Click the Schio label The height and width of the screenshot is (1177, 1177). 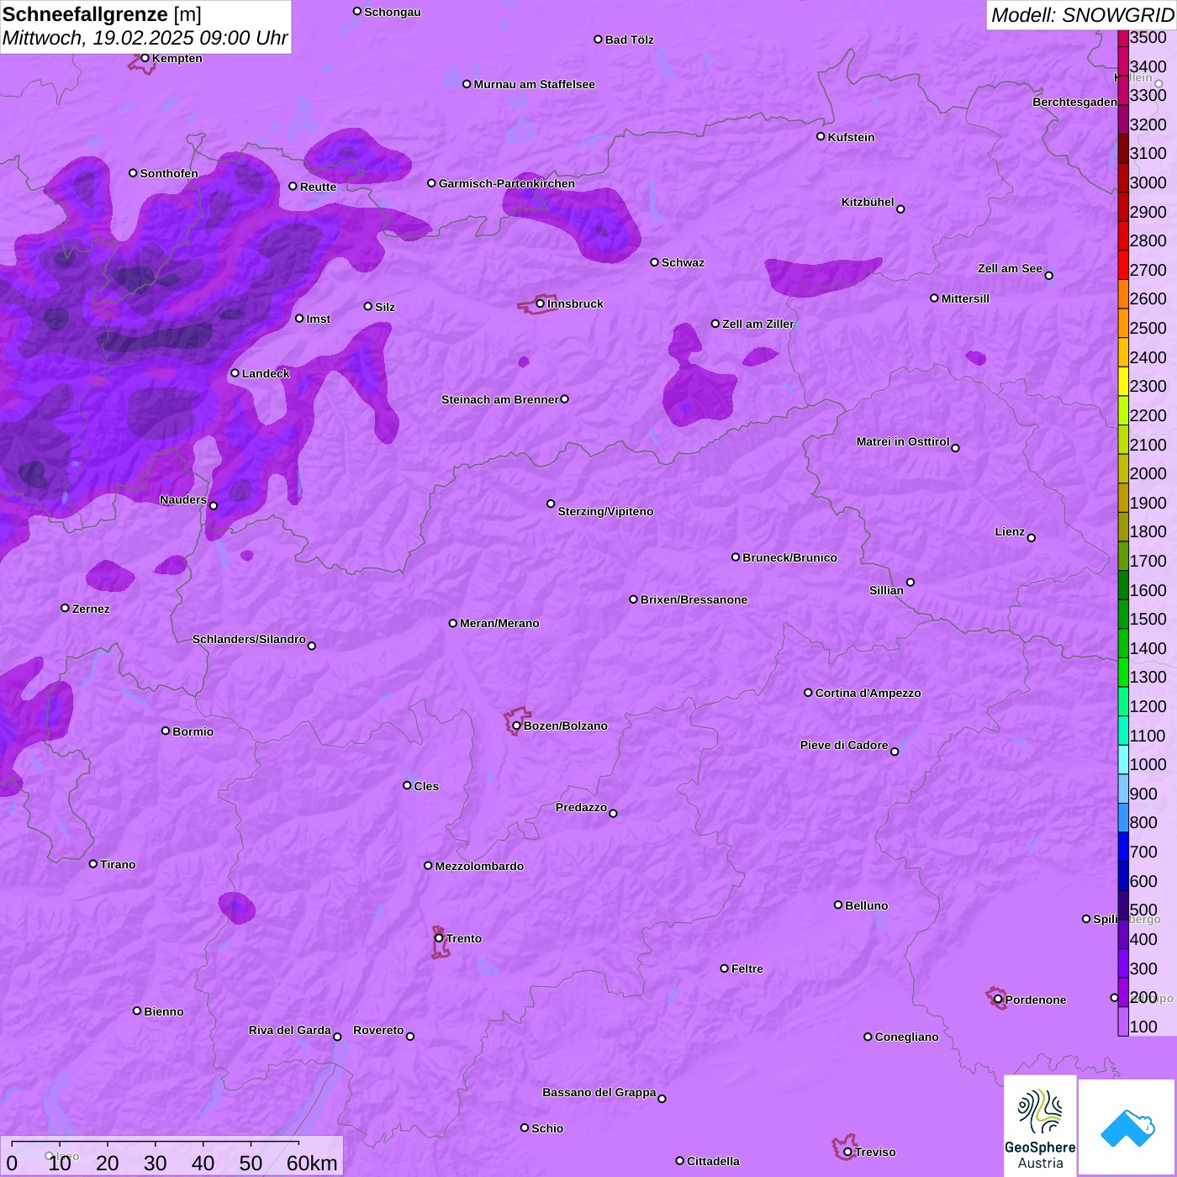[x=547, y=1128]
